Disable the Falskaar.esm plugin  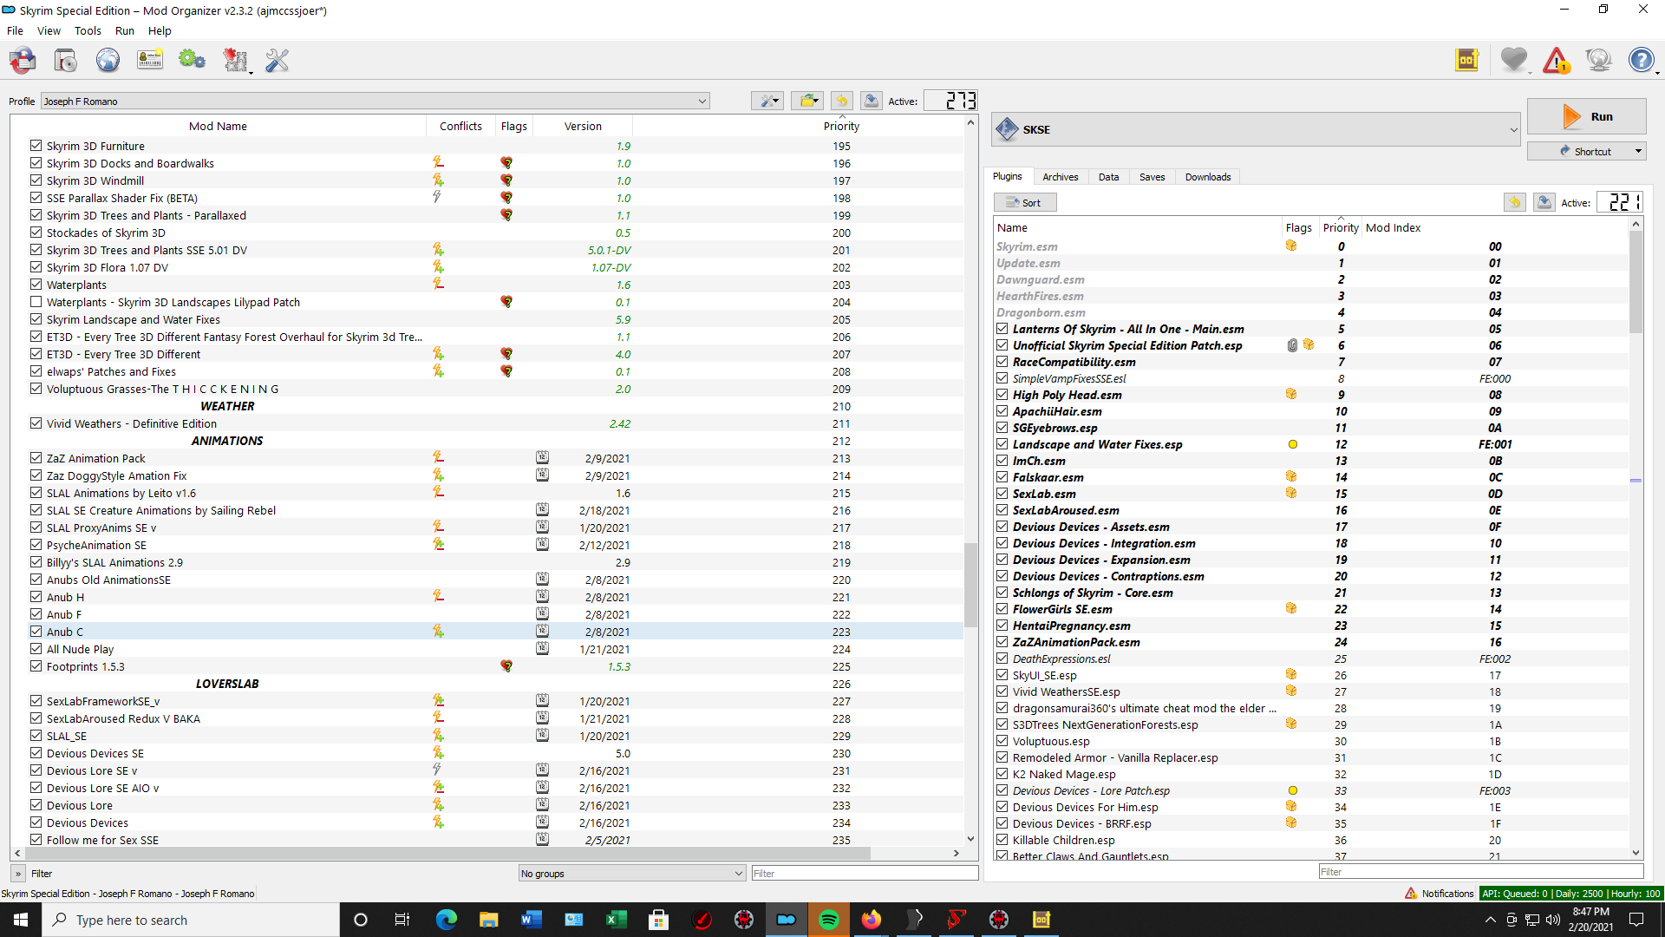pos(1002,477)
